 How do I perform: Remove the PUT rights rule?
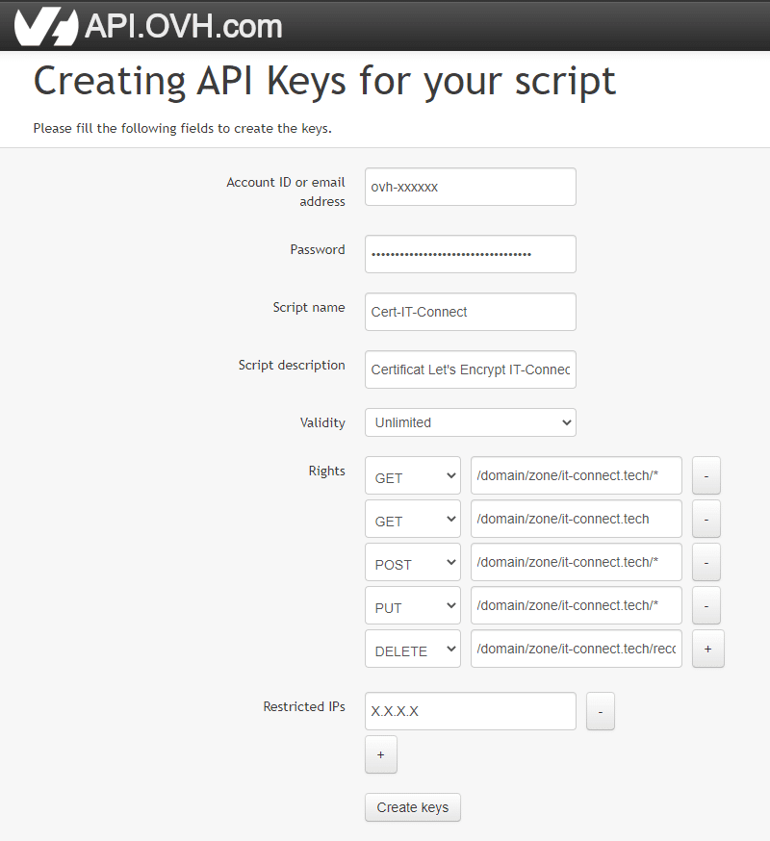point(706,605)
